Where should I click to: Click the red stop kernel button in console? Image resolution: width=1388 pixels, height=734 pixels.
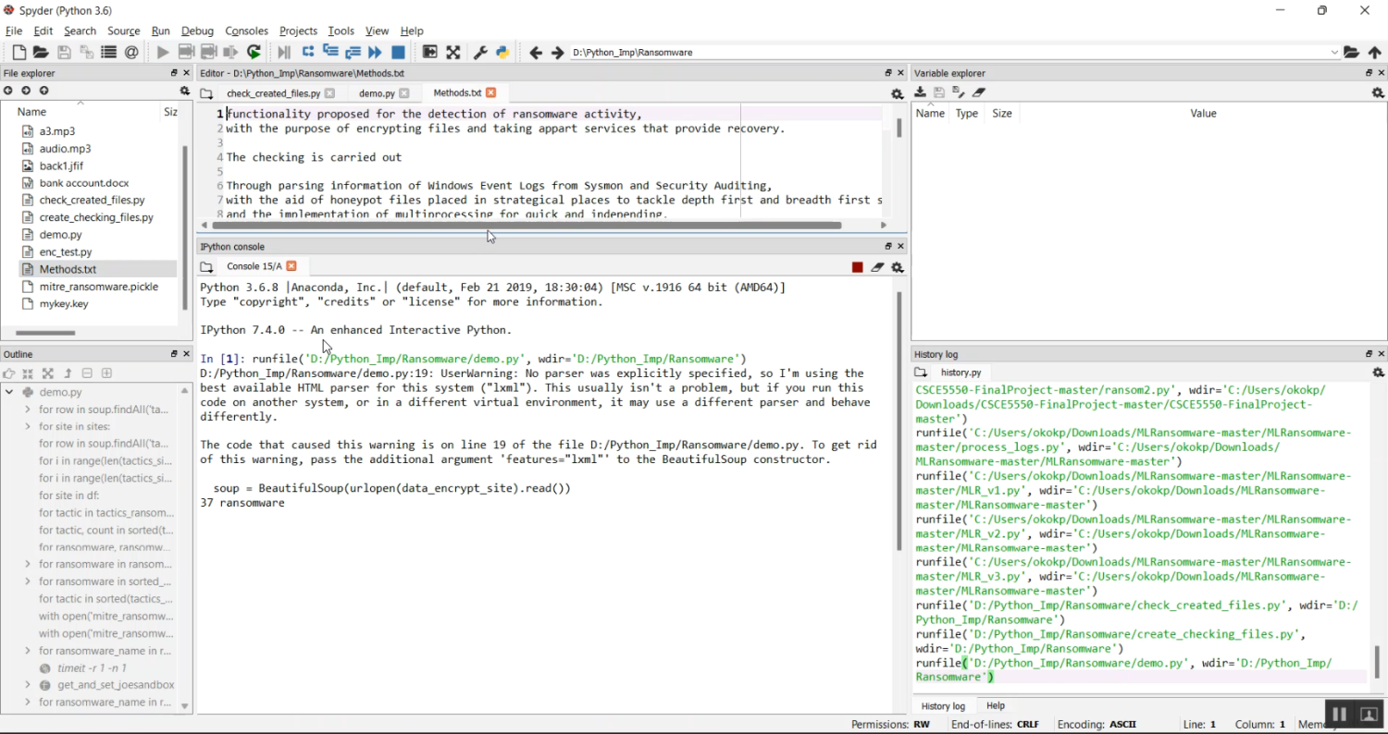[x=858, y=267]
